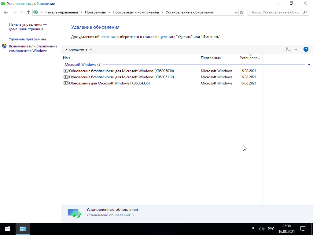Sort by 'Имя' column header
Screen dimensions: 313x235
(130, 58)
